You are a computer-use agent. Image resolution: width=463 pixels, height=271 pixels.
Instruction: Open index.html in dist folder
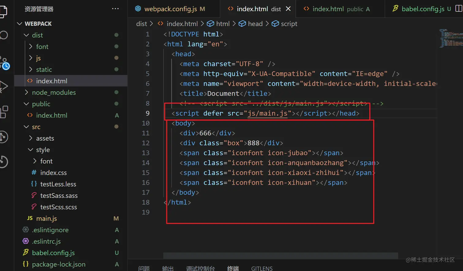pos(71,81)
